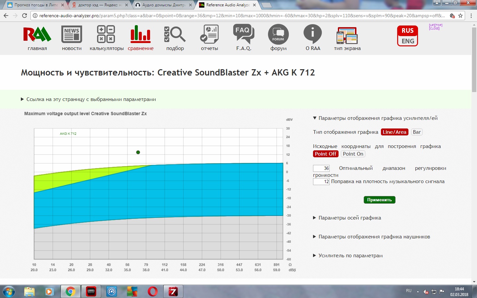Open a new browser tab
477x298 pixels.
tap(267, 5)
